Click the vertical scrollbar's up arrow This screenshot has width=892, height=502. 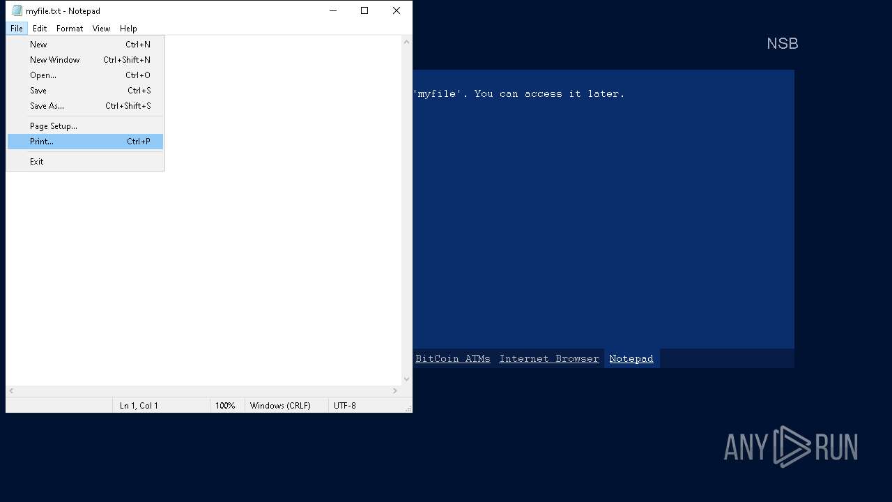click(x=407, y=42)
